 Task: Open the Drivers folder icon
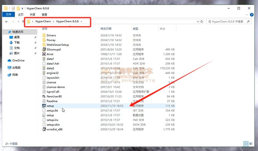tap(44, 35)
